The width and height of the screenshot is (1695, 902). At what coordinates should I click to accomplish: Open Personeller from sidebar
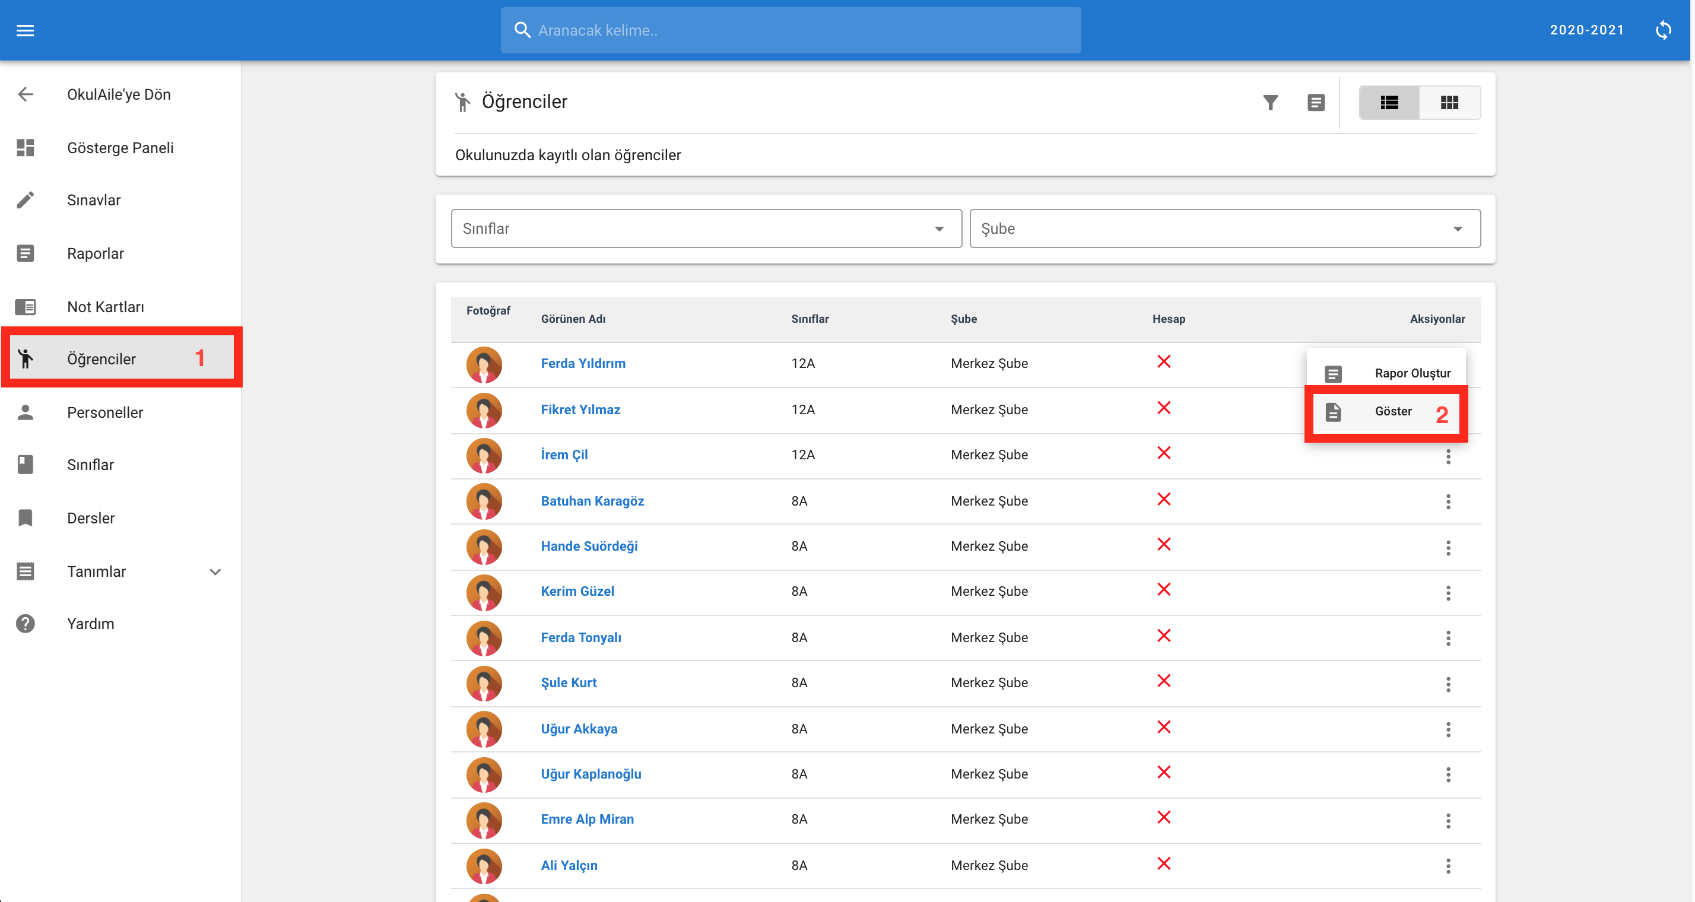point(105,412)
